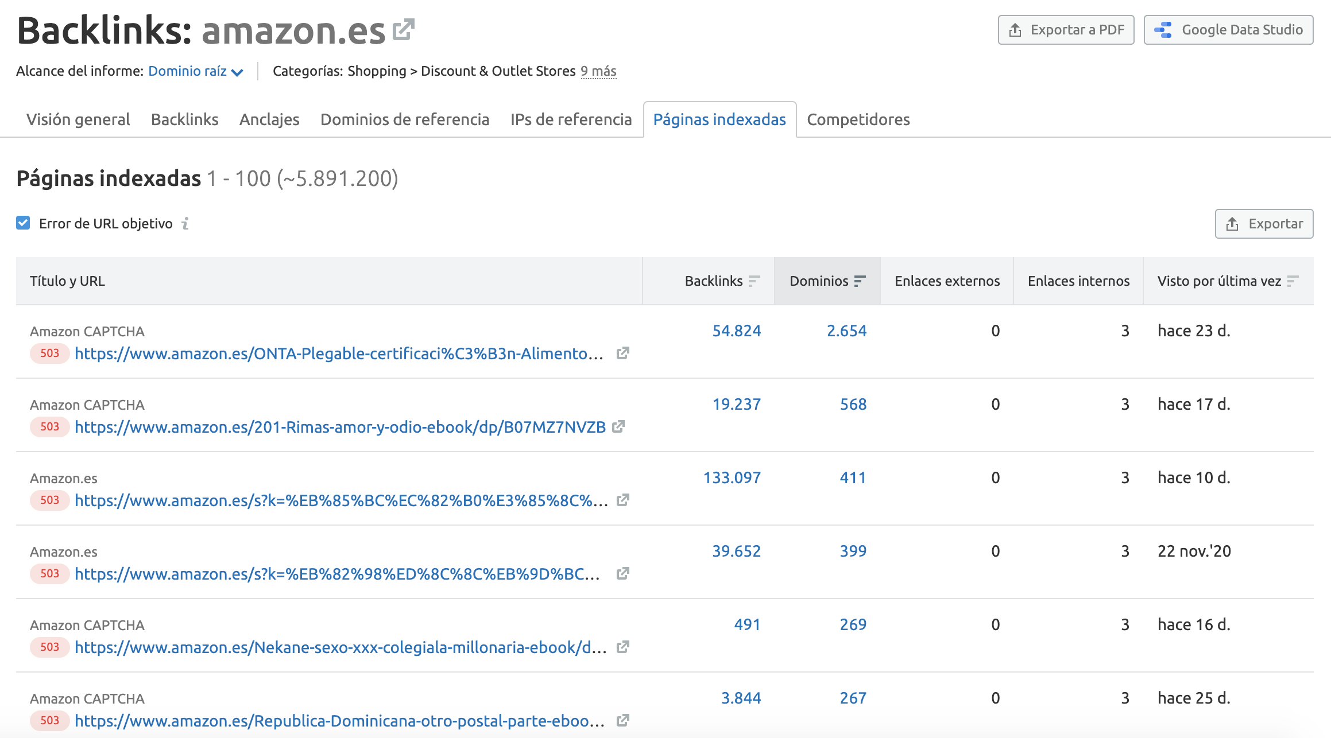Click domains count 399
Image resolution: width=1331 pixels, height=738 pixels.
click(853, 551)
